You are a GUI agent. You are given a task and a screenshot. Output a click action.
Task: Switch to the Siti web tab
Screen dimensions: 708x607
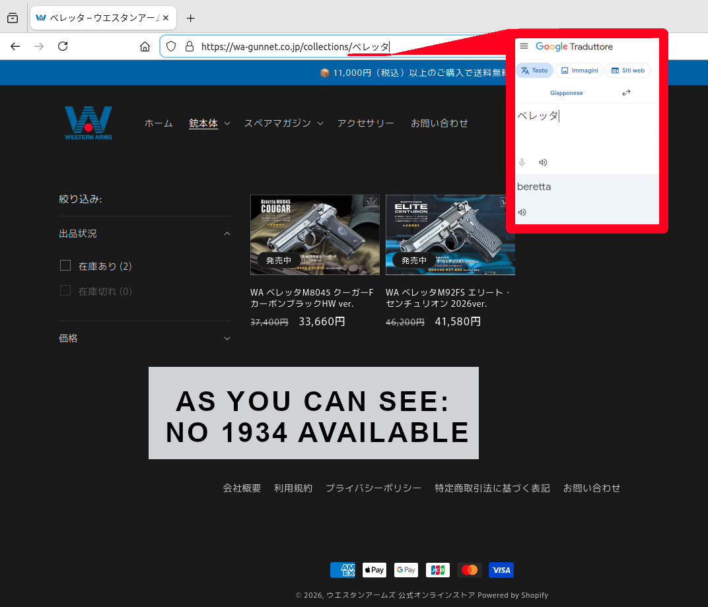click(628, 71)
